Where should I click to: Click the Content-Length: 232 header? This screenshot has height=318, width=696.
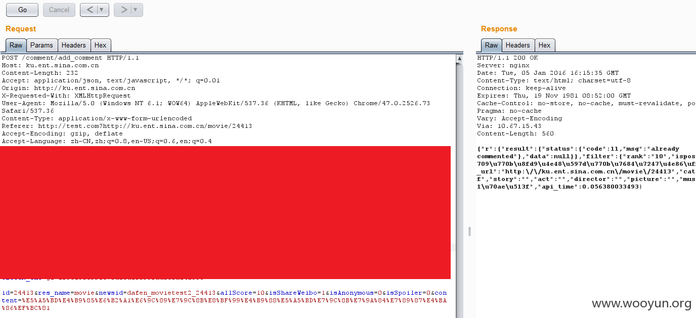pyautogui.click(x=40, y=73)
